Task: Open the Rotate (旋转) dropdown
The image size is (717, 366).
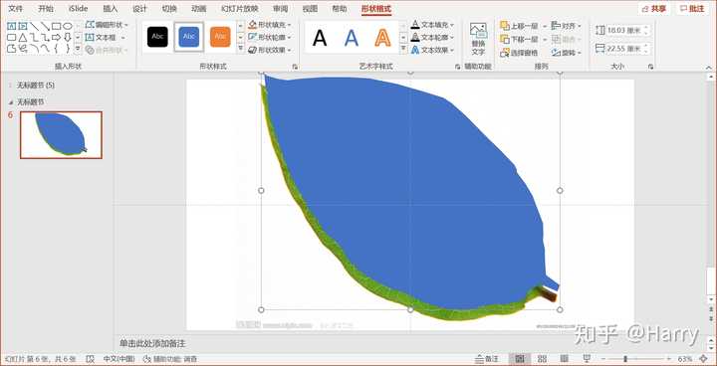Action: coord(566,53)
